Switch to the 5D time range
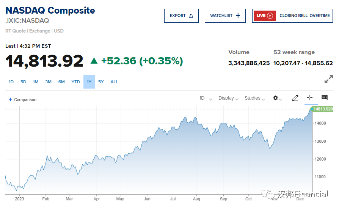 (x=24, y=82)
